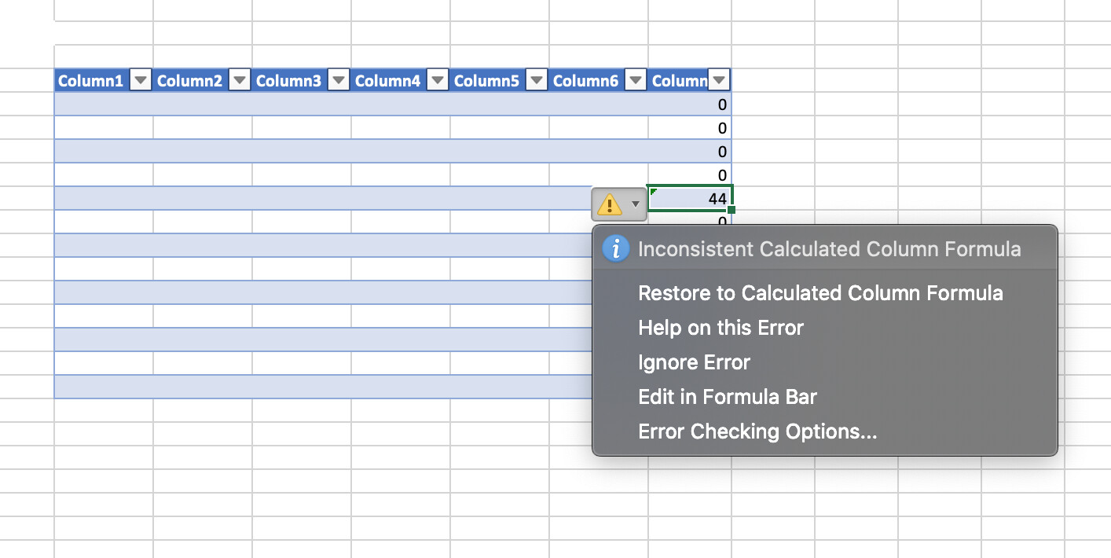Screen dimensions: 1111x558
Task: Select the cell containing 44
Action: pyautogui.click(x=691, y=199)
